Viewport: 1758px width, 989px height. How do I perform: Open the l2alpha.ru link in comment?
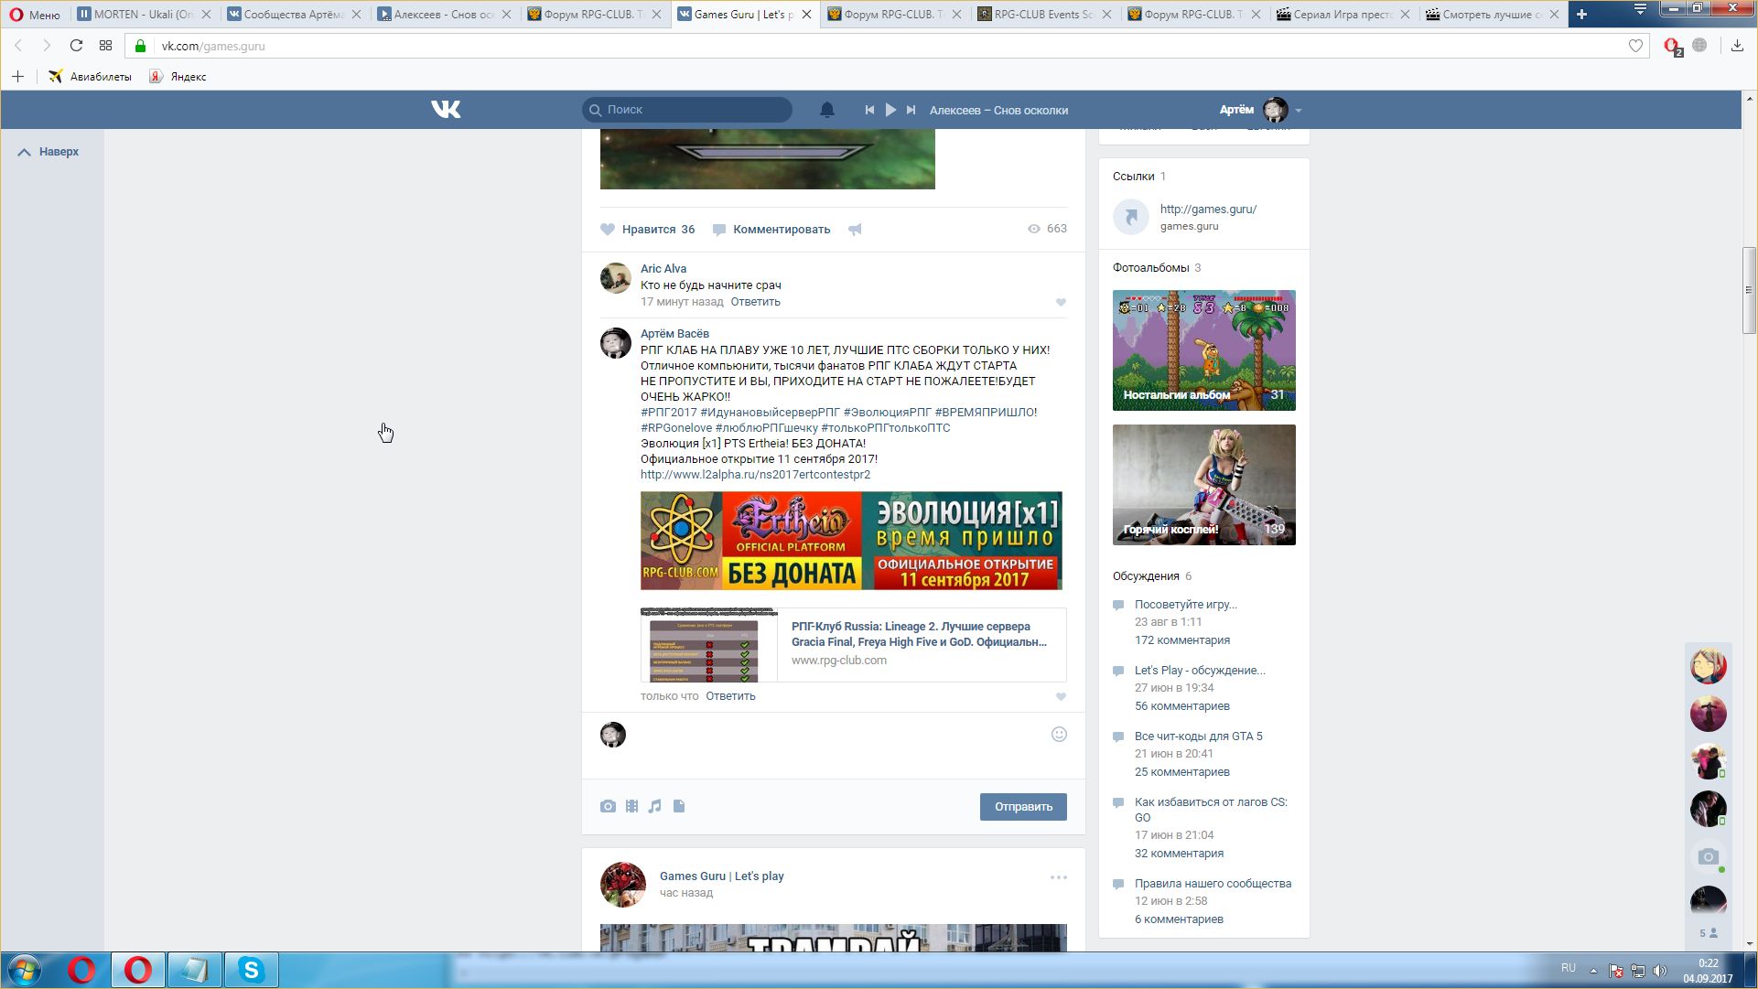(x=755, y=475)
